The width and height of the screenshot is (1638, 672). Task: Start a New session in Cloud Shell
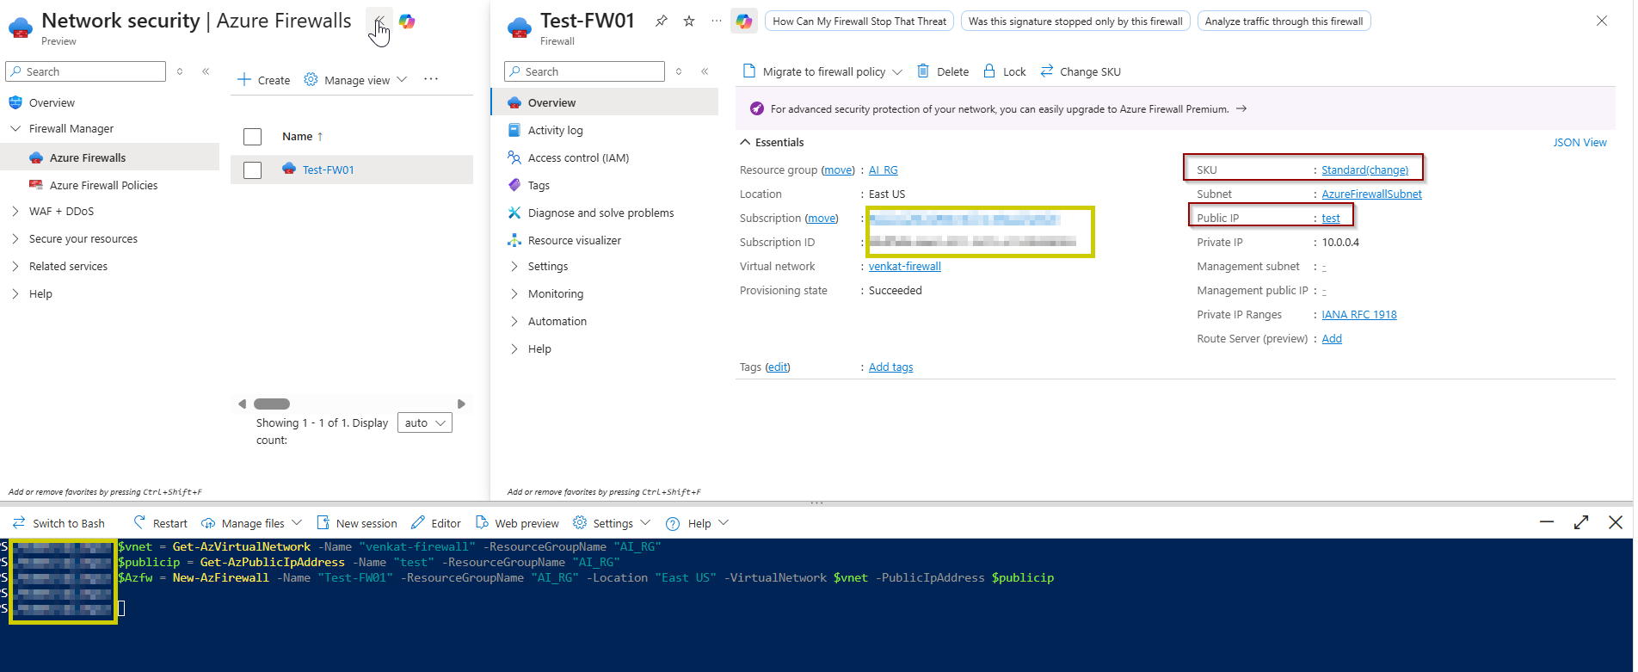tap(356, 523)
